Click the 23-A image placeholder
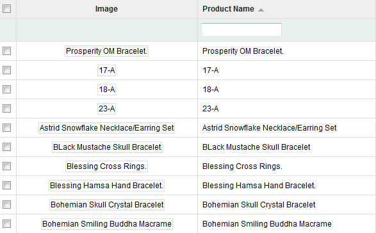Viewport: 376px width, 233px height. 106,109
